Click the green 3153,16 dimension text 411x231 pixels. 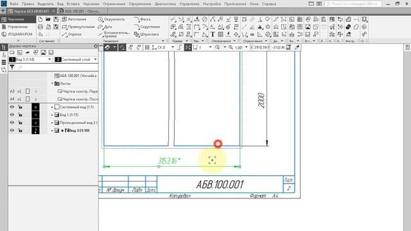[x=169, y=161]
